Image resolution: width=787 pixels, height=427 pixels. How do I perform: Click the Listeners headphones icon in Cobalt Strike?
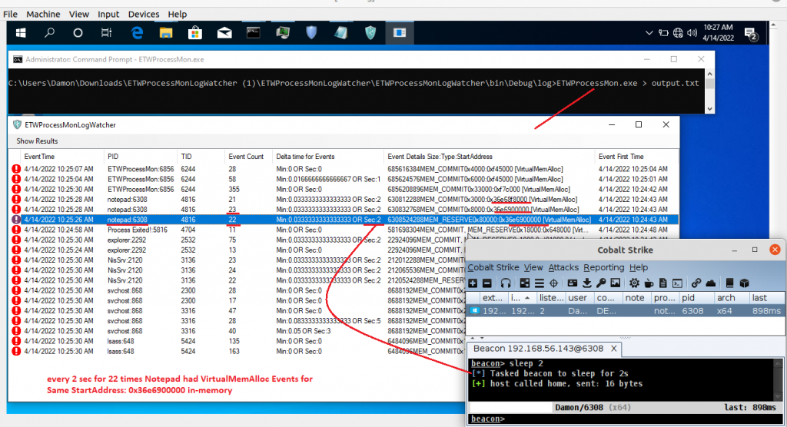(x=505, y=283)
